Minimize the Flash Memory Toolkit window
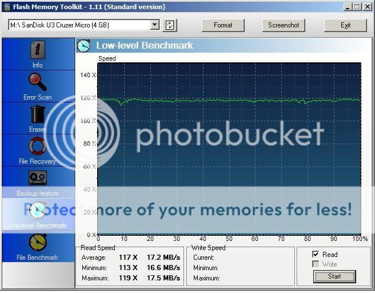The width and height of the screenshot is (375, 293). [348, 7]
